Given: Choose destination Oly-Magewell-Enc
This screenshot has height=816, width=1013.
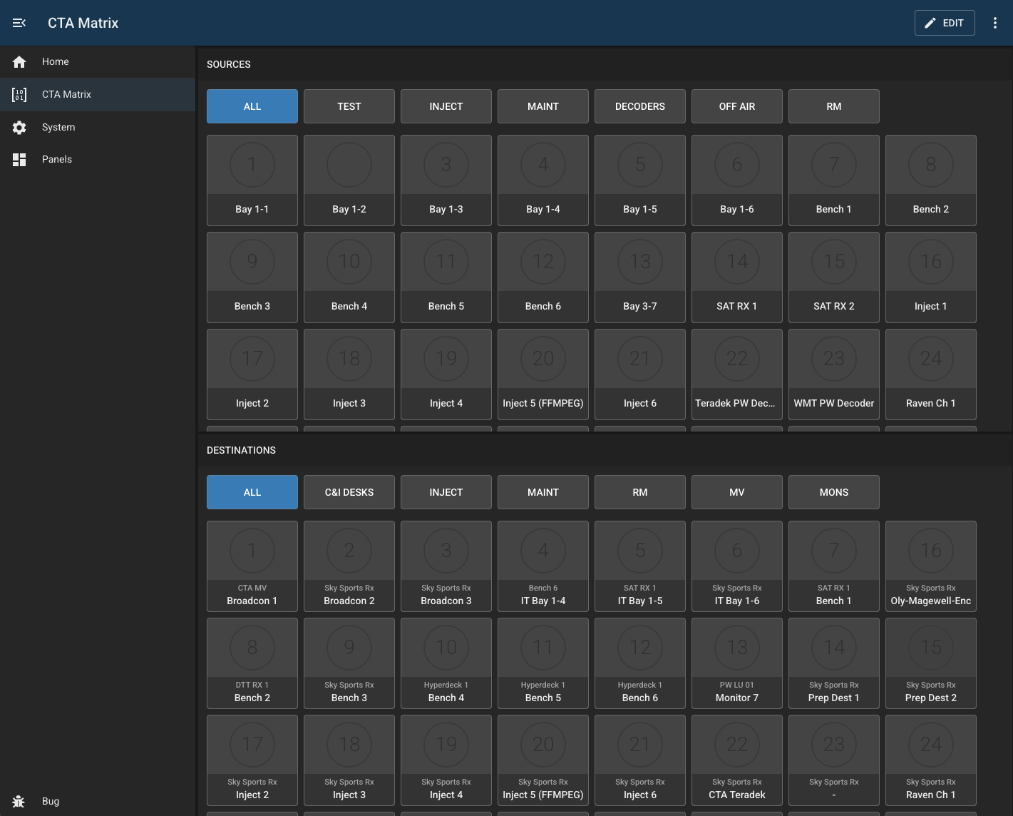Looking at the screenshot, I should (930, 566).
